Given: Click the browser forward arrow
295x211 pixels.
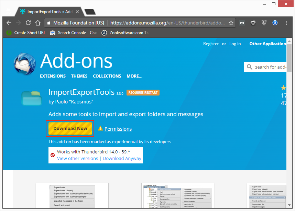Looking at the screenshot, I should point(19,23).
